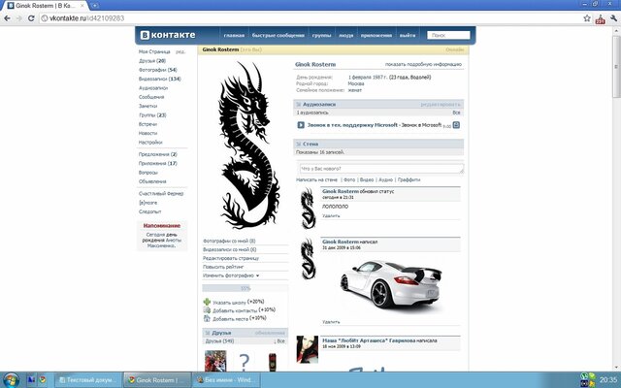Go to главная in the top menu
The width and height of the screenshot is (621, 388).
coord(234,35)
